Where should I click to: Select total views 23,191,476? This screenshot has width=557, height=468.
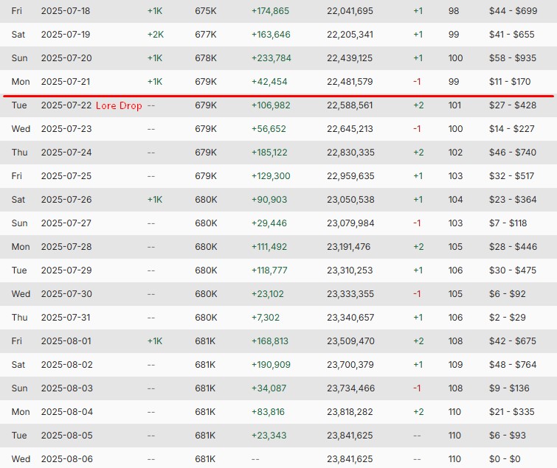(x=348, y=247)
